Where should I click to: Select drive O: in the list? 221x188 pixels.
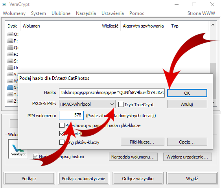coord(13,34)
